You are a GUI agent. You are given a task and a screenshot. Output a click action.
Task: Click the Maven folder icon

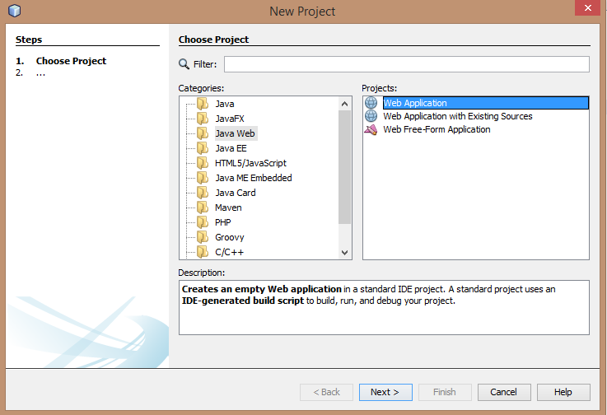(203, 207)
